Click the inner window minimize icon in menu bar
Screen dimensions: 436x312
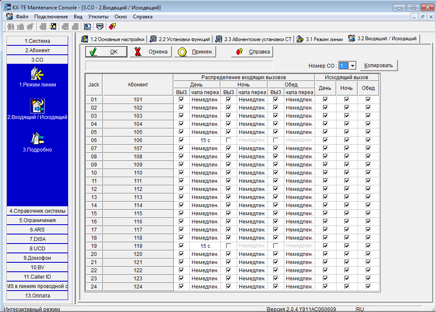pos(414,17)
